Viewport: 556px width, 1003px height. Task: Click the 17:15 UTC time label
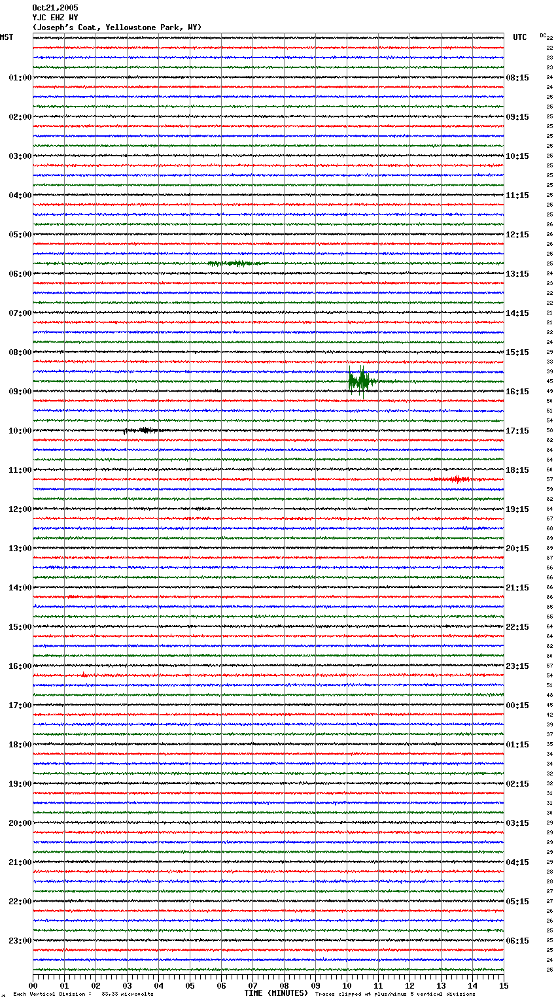pos(517,431)
